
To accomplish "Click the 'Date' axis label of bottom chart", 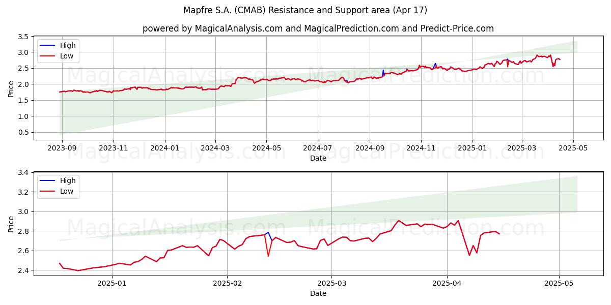I will point(318,293).
